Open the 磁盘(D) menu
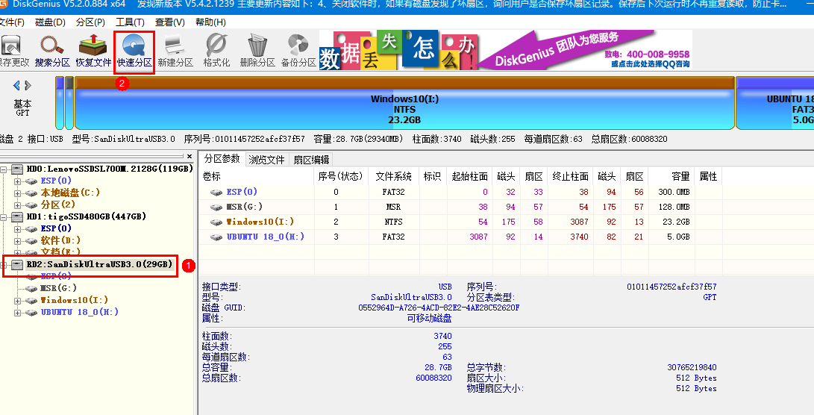 pyautogui.click(x=50, y=22)
